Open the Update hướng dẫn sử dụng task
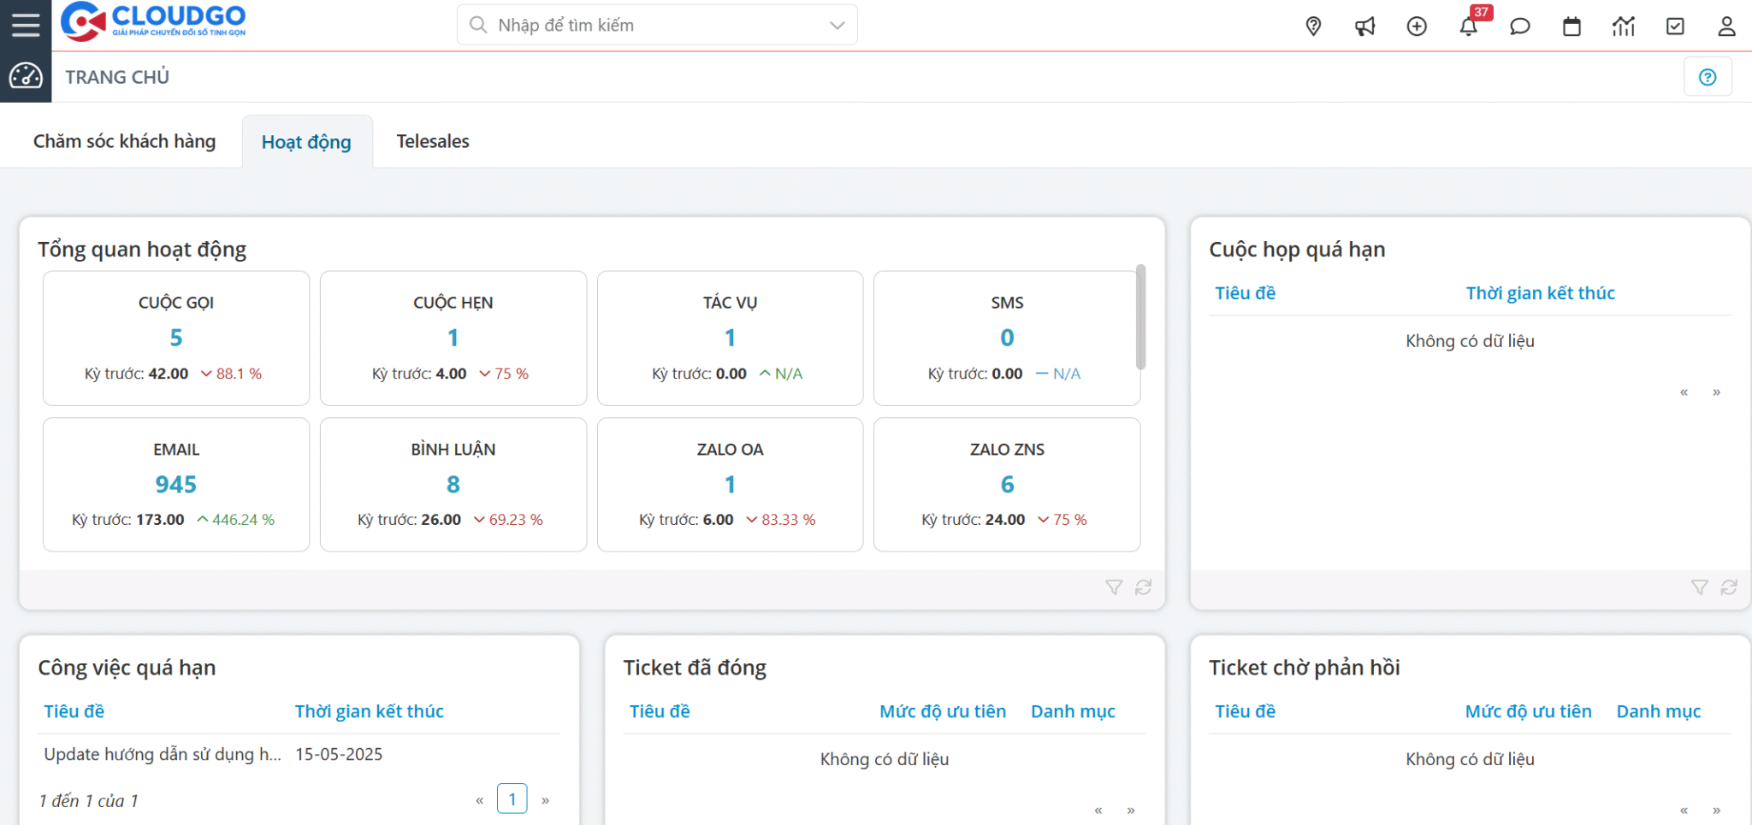Image resolution: width=1752 pixels, height=825 pixels. pos(163,754)
